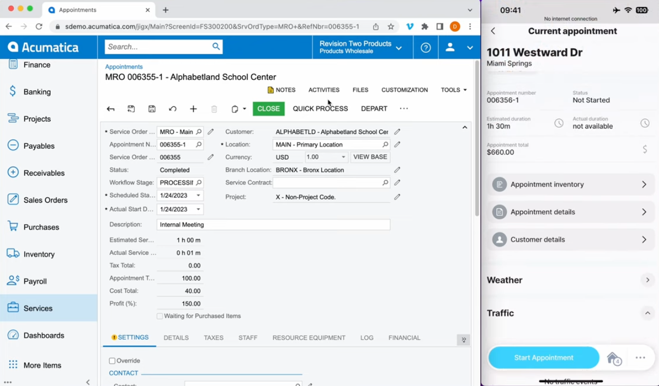
Task: Open Projects in the left sidebar
Action: [37, 119]
